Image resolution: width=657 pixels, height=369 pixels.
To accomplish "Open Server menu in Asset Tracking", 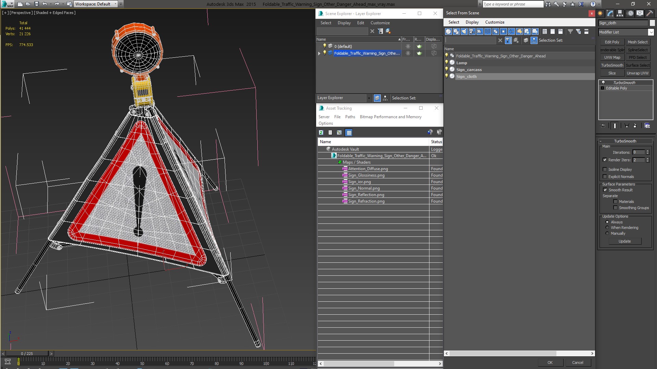I will click(x=324, y=117).
